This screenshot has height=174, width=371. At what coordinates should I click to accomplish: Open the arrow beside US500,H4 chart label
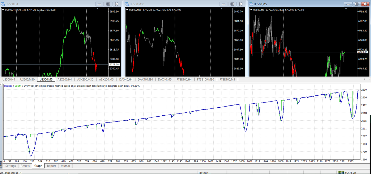coord(3,10)
